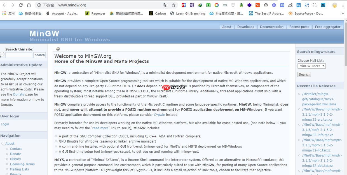
Task: Open the IDM download manager extension icon
Action: coord(200,5)
